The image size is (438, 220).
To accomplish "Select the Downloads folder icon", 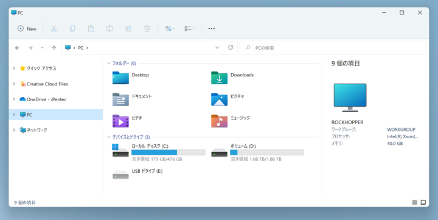I will coord(219,78).
